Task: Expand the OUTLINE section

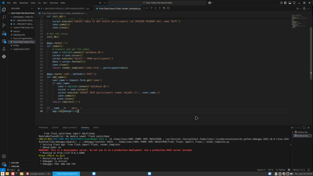Action: tap(15, 163)
